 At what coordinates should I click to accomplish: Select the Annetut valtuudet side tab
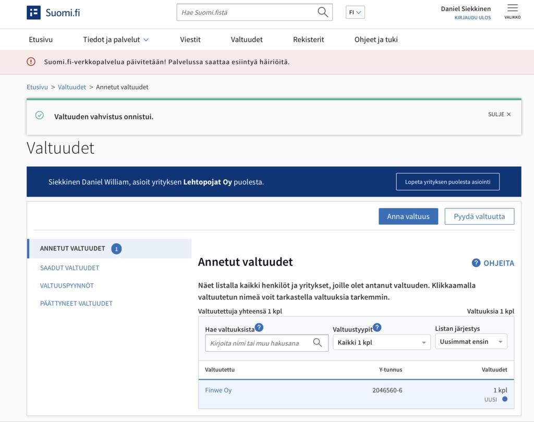110,249
